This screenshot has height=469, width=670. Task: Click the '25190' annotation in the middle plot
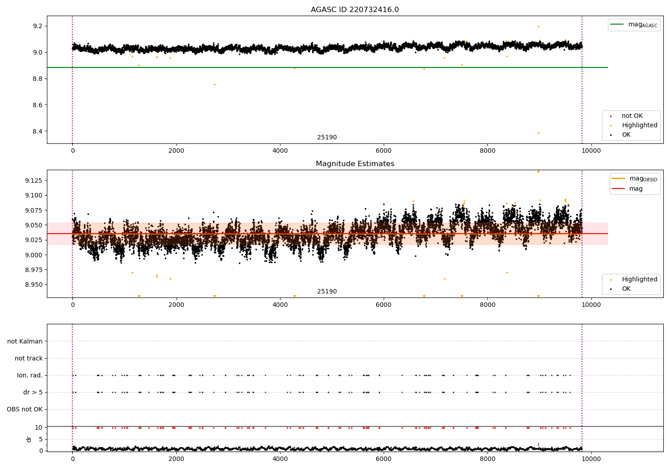[x=327, y=292]
